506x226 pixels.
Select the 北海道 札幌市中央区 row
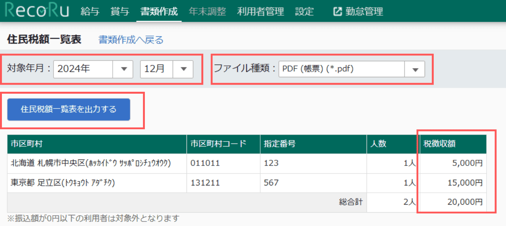(x=247, y=164)
